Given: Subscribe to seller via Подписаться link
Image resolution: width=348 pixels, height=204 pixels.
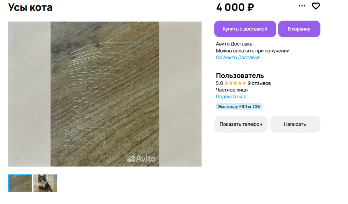Looking at the screenshot, I should (231, 97).
